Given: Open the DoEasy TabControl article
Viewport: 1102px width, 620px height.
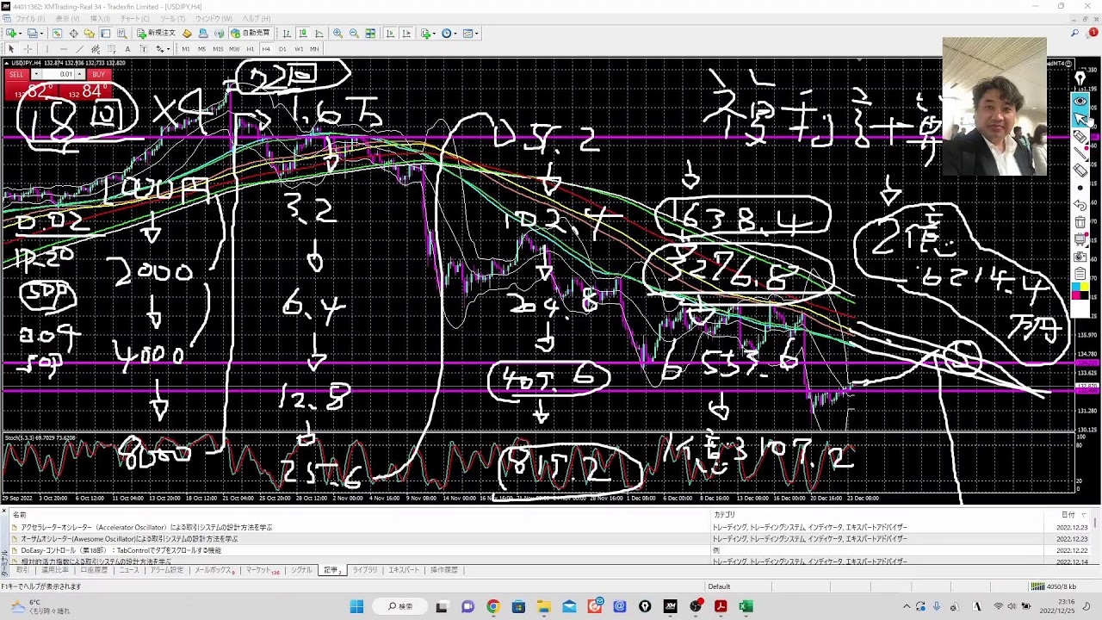Looking at the screenshot, I should point(121,550).
